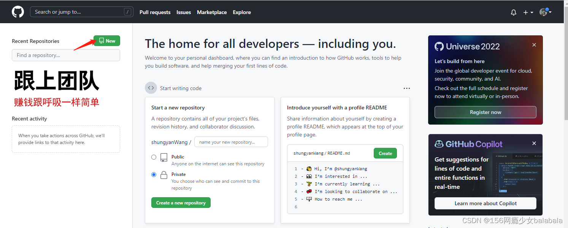Image resolution: width=568 pixels, height=228 pixels.
Task: Click the GitHub Octocat logo in top-left
Action: tap(17, 11)
